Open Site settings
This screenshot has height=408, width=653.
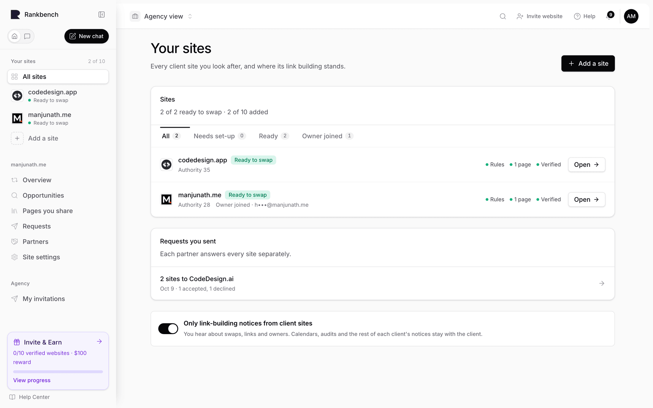[x=58, y=257]
